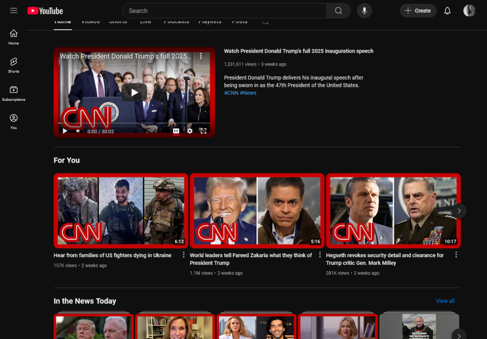Image resolution: width=487 pixels, height=339 pixels.
Task: Open the Podcasts tab
Action: [176, 21]
